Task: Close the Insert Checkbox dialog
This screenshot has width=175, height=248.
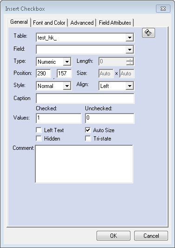Action: (163, 8)
